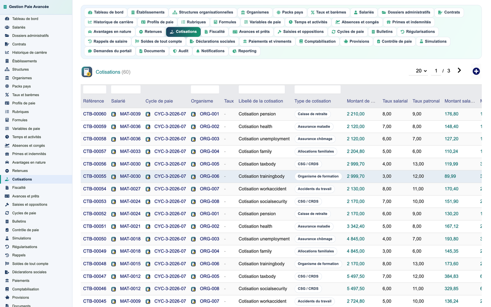Open CYC-3-2026-07 link in CTB-00050 row
Viewport: 491px width, 307px height.
(170, 239)
